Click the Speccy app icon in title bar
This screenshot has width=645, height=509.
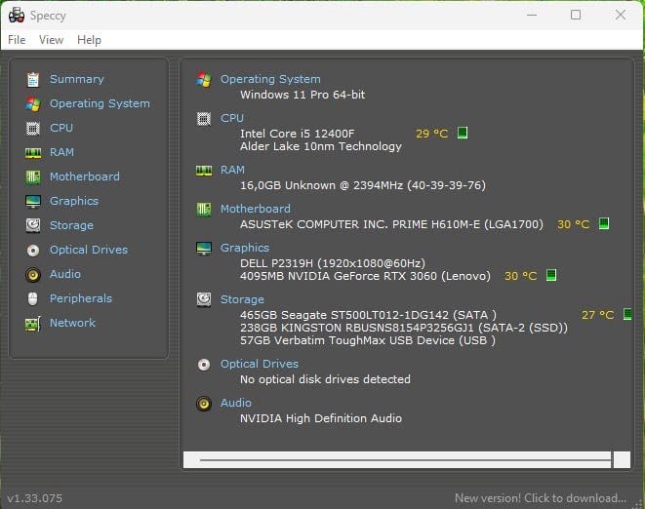(16, 15)
